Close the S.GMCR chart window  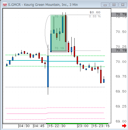pyautogui.click(x=123, y=5)
